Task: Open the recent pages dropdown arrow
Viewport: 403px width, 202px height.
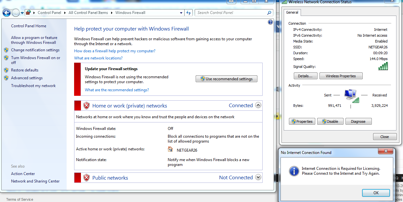Action: point(22,13)
